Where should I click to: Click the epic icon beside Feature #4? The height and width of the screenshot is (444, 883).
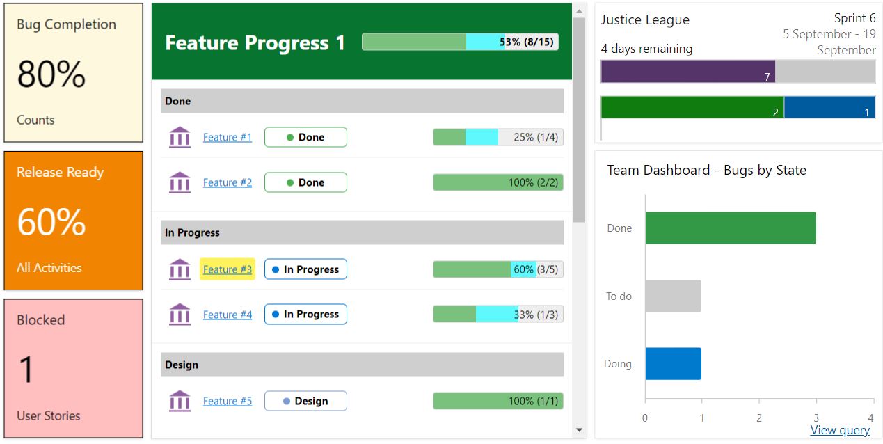pyautogui.click(x=180, y=314)
